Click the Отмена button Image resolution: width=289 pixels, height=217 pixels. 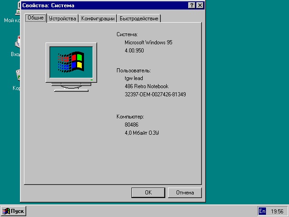click(x=185, y=193)
